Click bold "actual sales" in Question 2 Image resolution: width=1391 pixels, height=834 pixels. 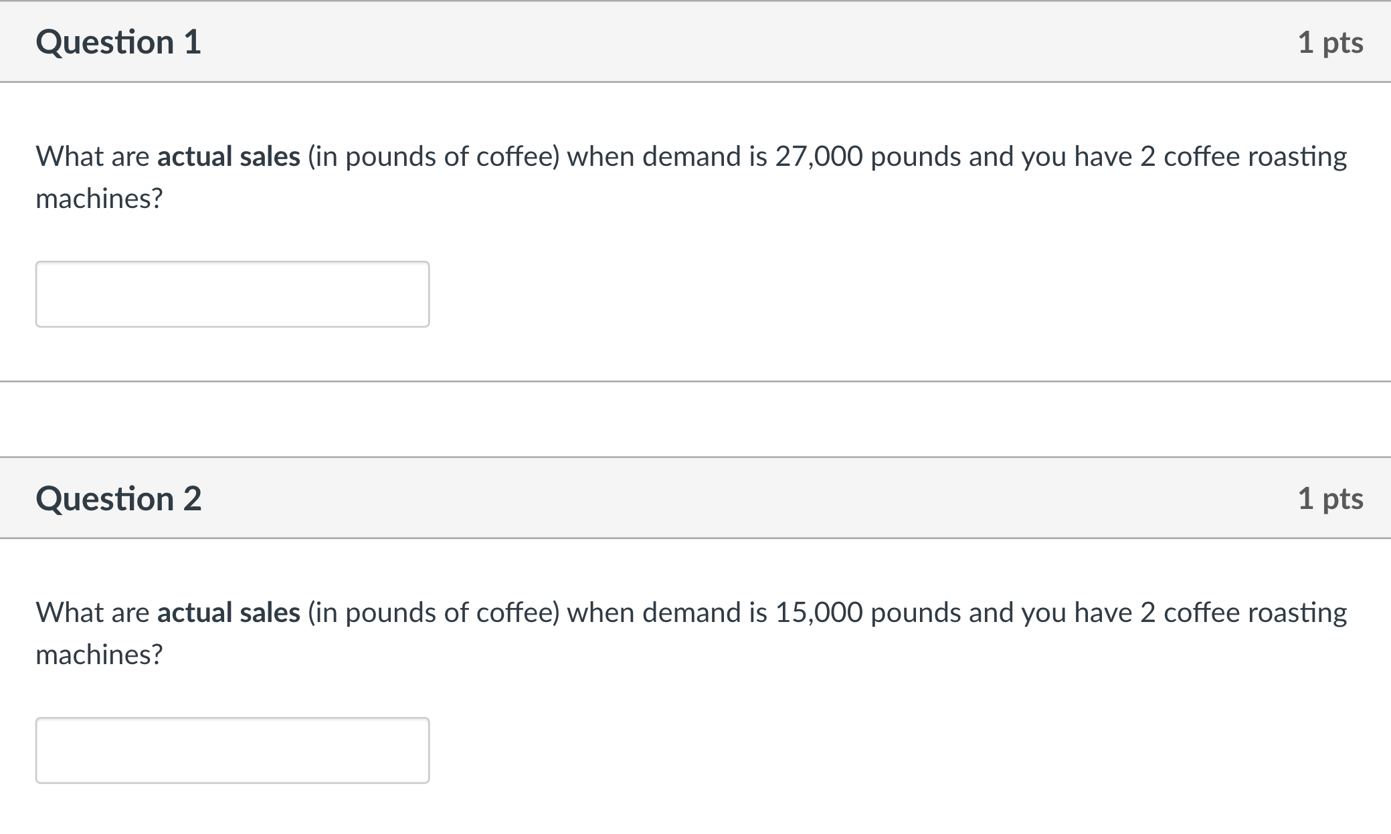click(x=229, y=613)
